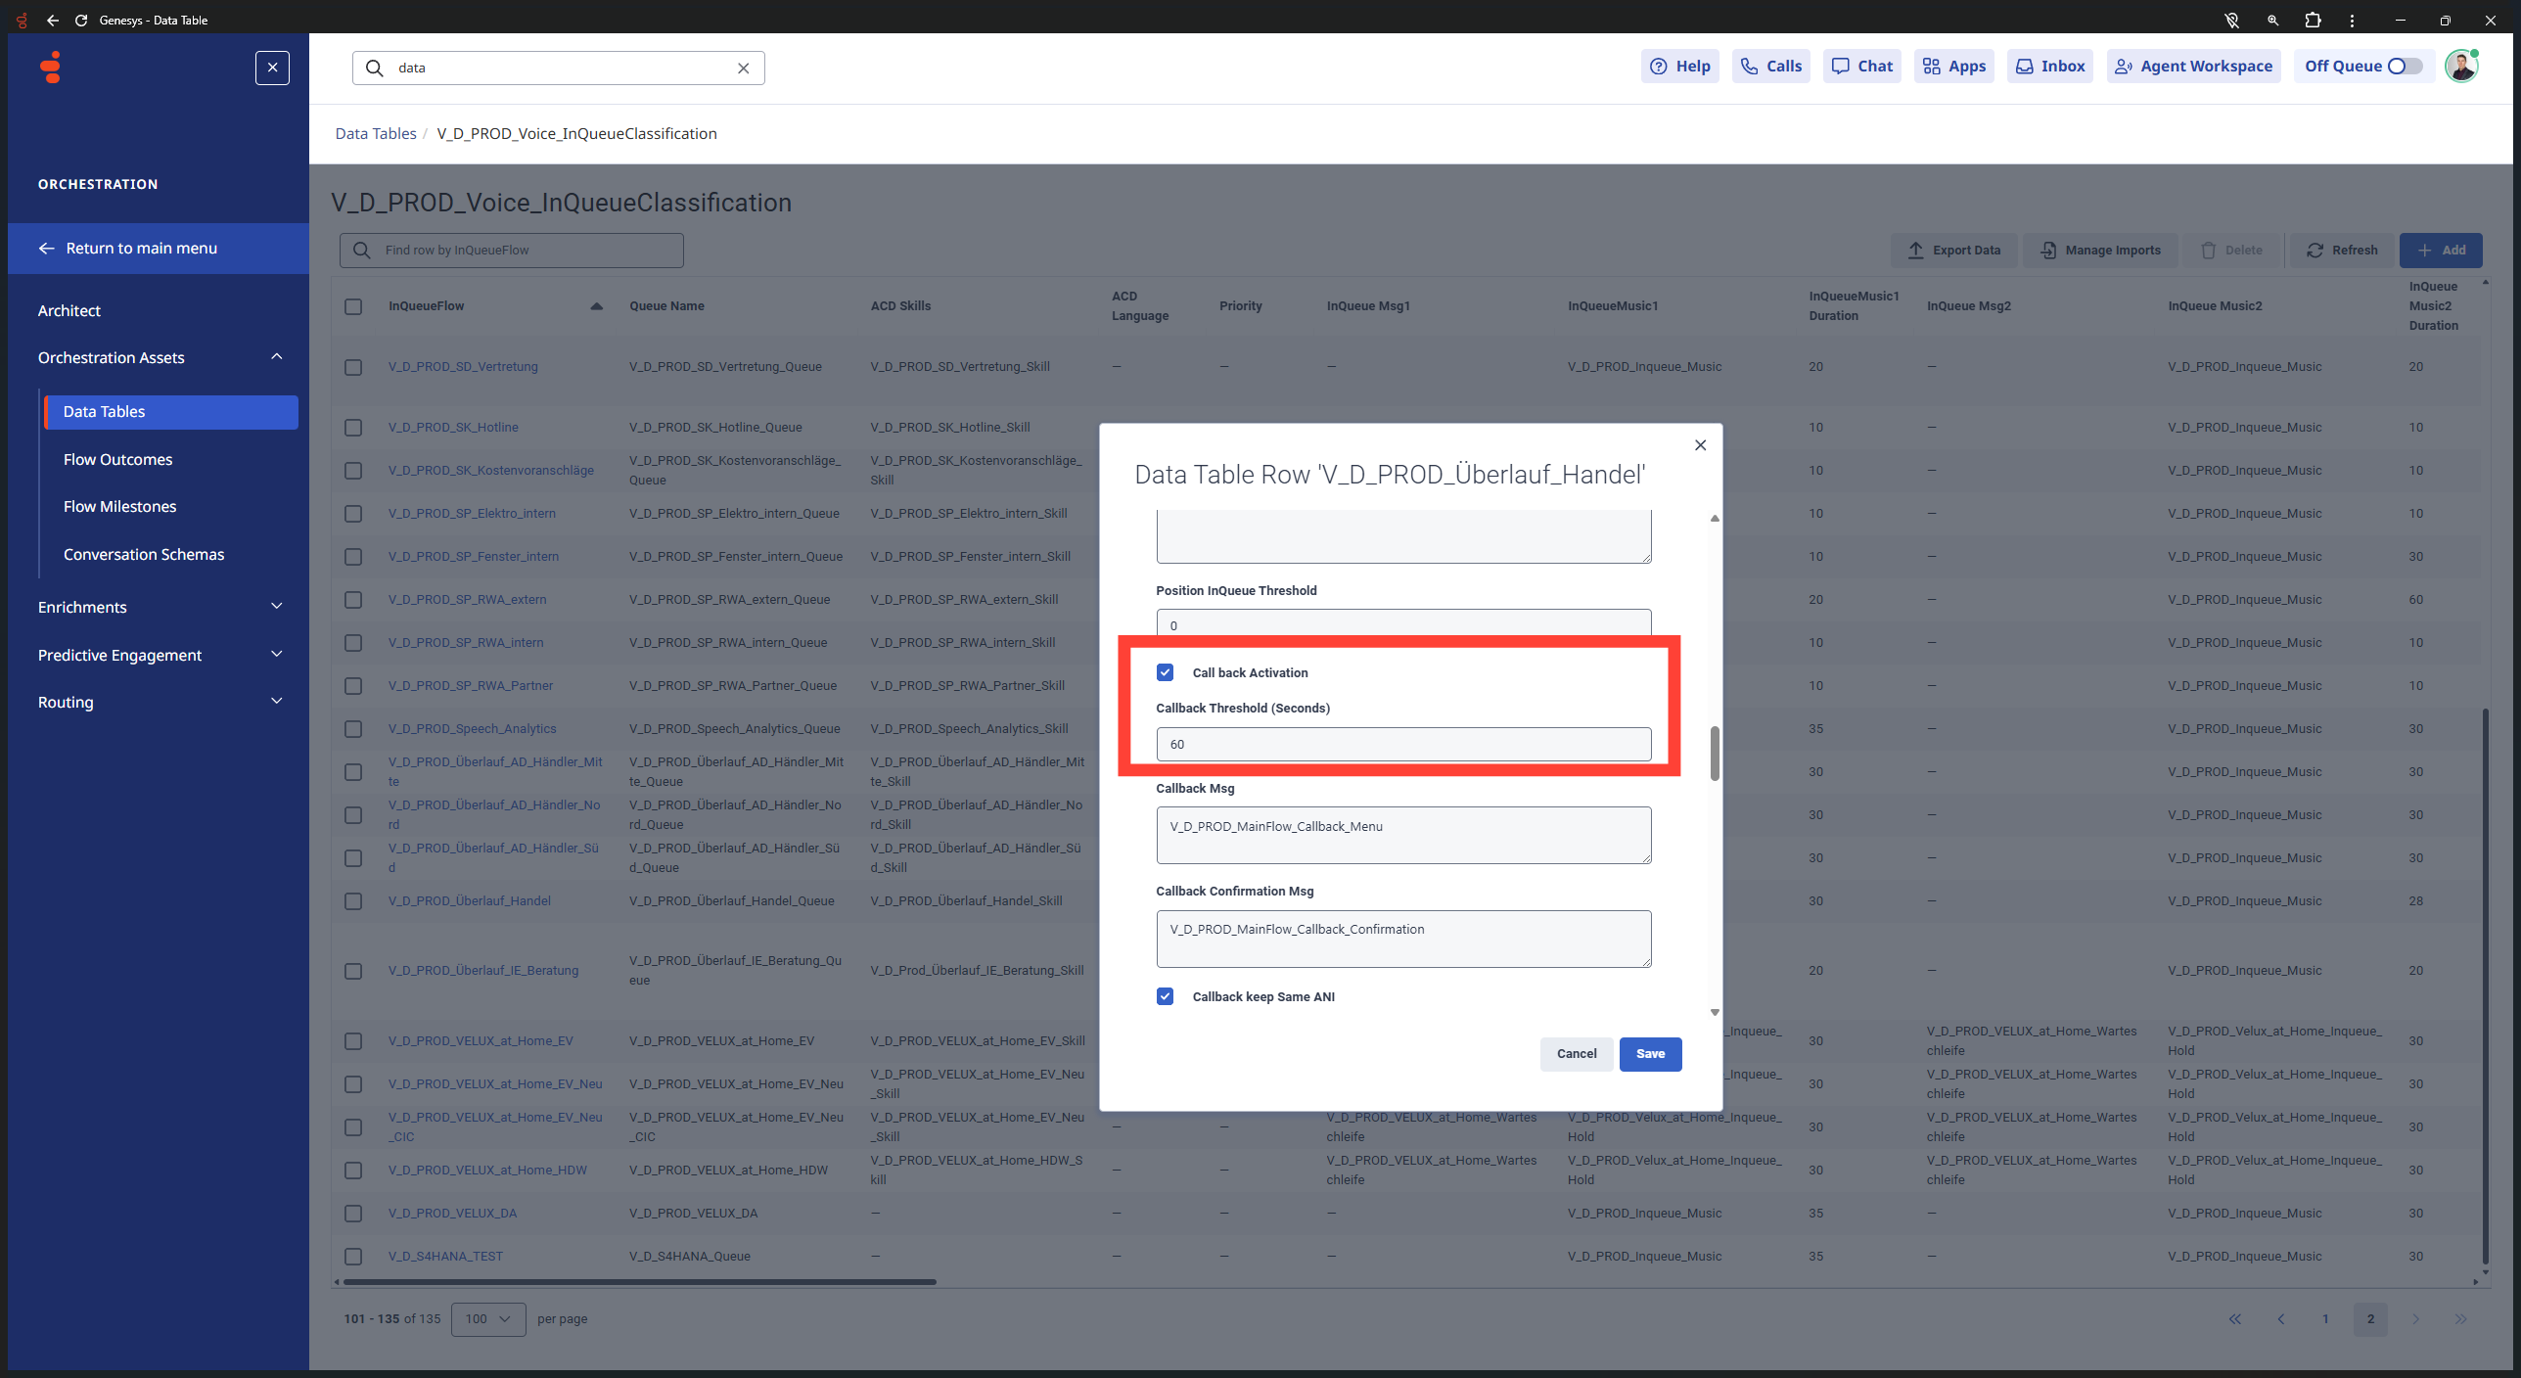Close the Data Table Row dialog
Screen dimensions: 2521x1378
coord(1700,445)
